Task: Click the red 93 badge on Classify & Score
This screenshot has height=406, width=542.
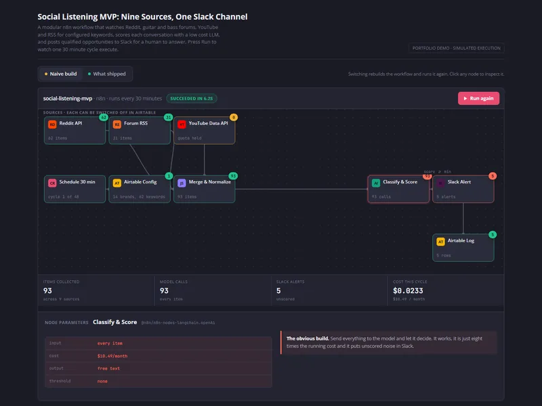Action: click(x=428, y=177)
